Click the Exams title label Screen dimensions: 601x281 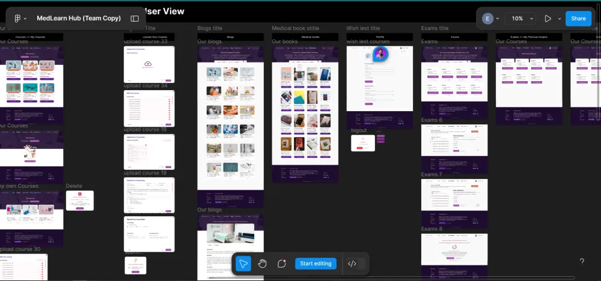tap(435, 28)
